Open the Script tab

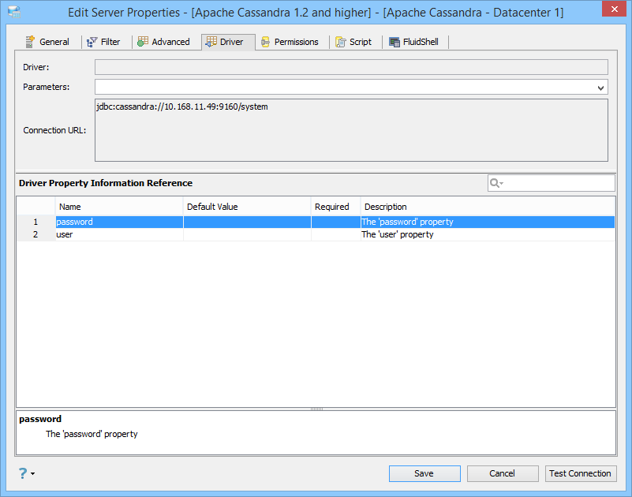click(x=353, y=42)
